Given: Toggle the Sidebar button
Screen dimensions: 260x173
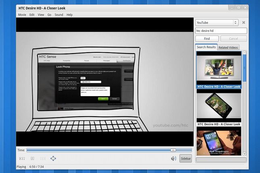Looking at the screenshot, I should (x=186, y=159).
